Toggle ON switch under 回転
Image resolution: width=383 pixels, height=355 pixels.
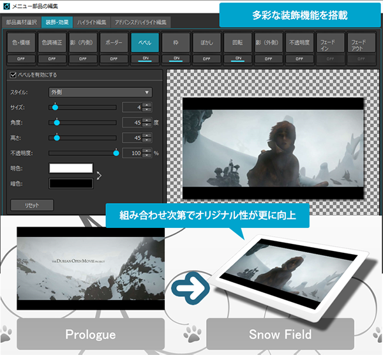[237, 59]
